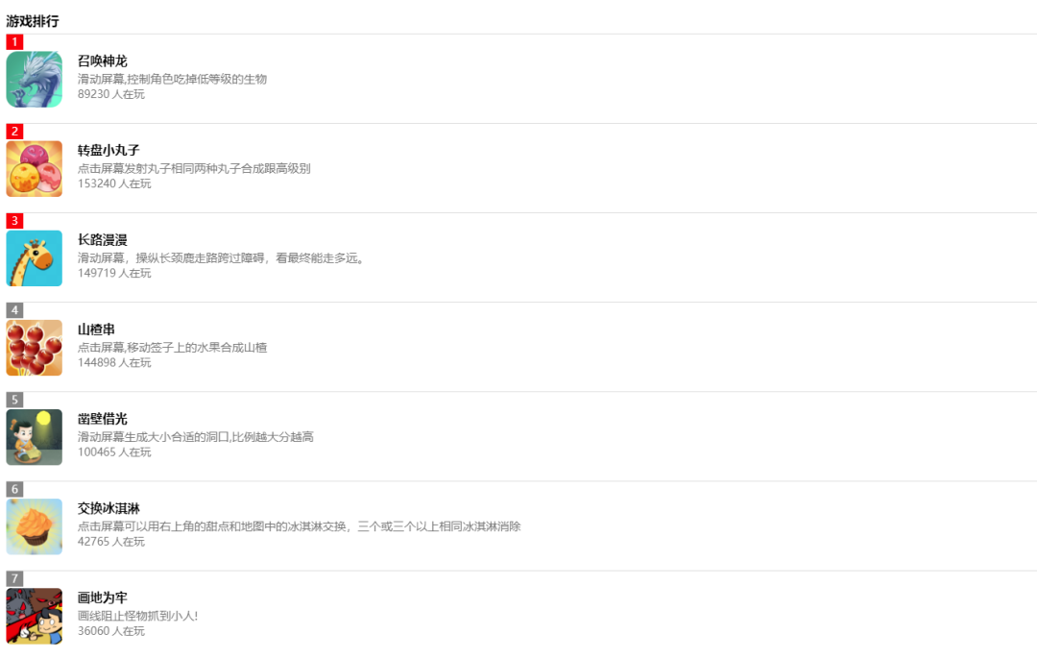Select the 凿壁借光 game title
The height and width of the screenshot is (659, 1037).
103,418
